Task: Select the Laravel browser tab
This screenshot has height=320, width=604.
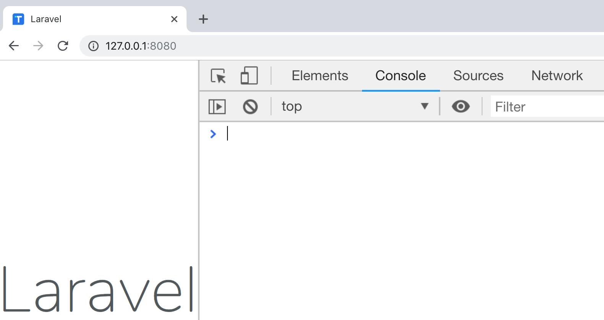Action: (95, 19)
